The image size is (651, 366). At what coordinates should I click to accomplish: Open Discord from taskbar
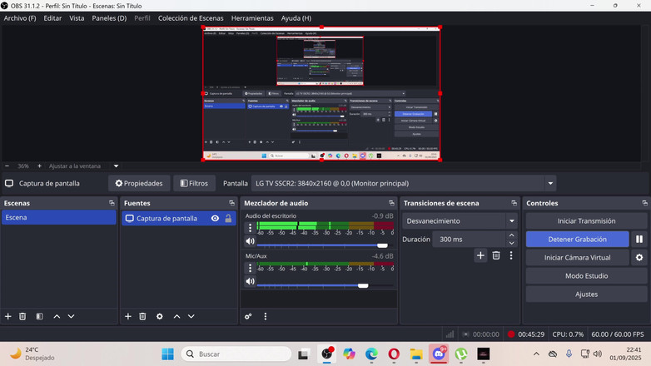pos(439,354)
